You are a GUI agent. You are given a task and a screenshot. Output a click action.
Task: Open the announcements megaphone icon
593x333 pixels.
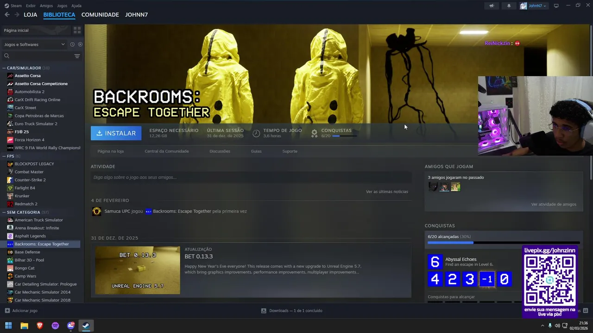point(492,6)
